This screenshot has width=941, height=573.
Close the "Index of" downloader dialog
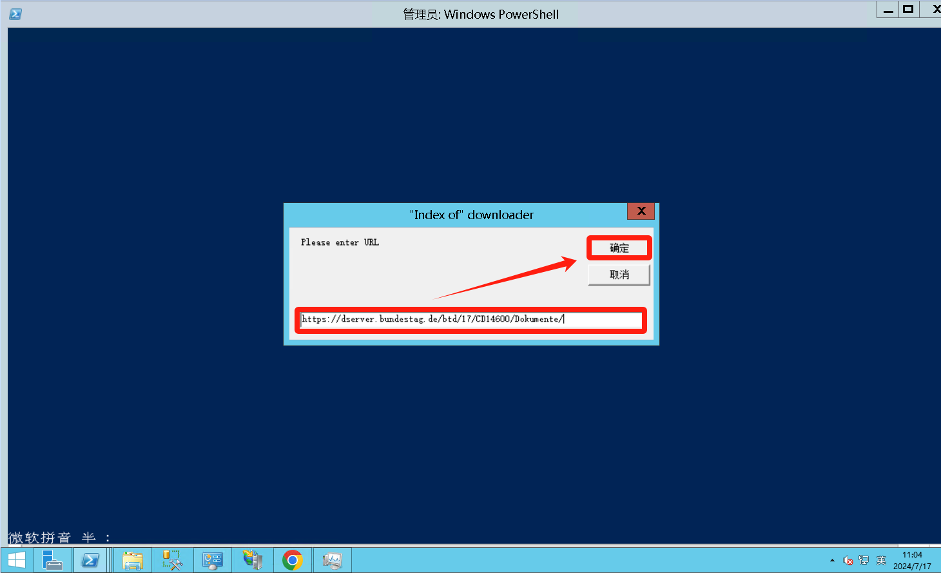(x=641, y=211)
